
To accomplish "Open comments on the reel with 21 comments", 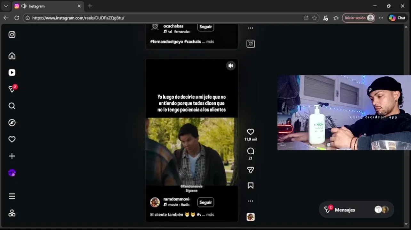I will click(x=251, y=151).
